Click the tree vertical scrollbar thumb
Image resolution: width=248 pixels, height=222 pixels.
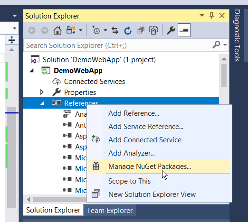click(224, 75)
